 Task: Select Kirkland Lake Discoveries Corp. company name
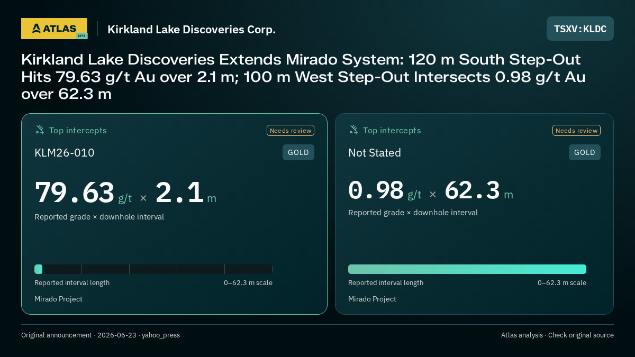(192, 29)
